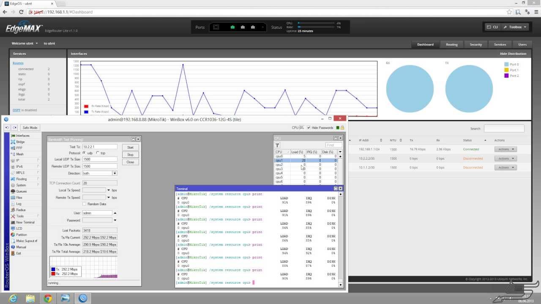Viewport: 541px width, 304px height.
Task: Open Bridge in the WinBox sidebar
Action: (20, 142)
